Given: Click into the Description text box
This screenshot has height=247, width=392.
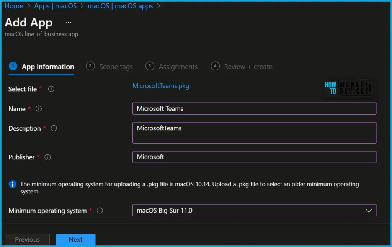Looking at the screenshot, I should click(x=254, y=133).
